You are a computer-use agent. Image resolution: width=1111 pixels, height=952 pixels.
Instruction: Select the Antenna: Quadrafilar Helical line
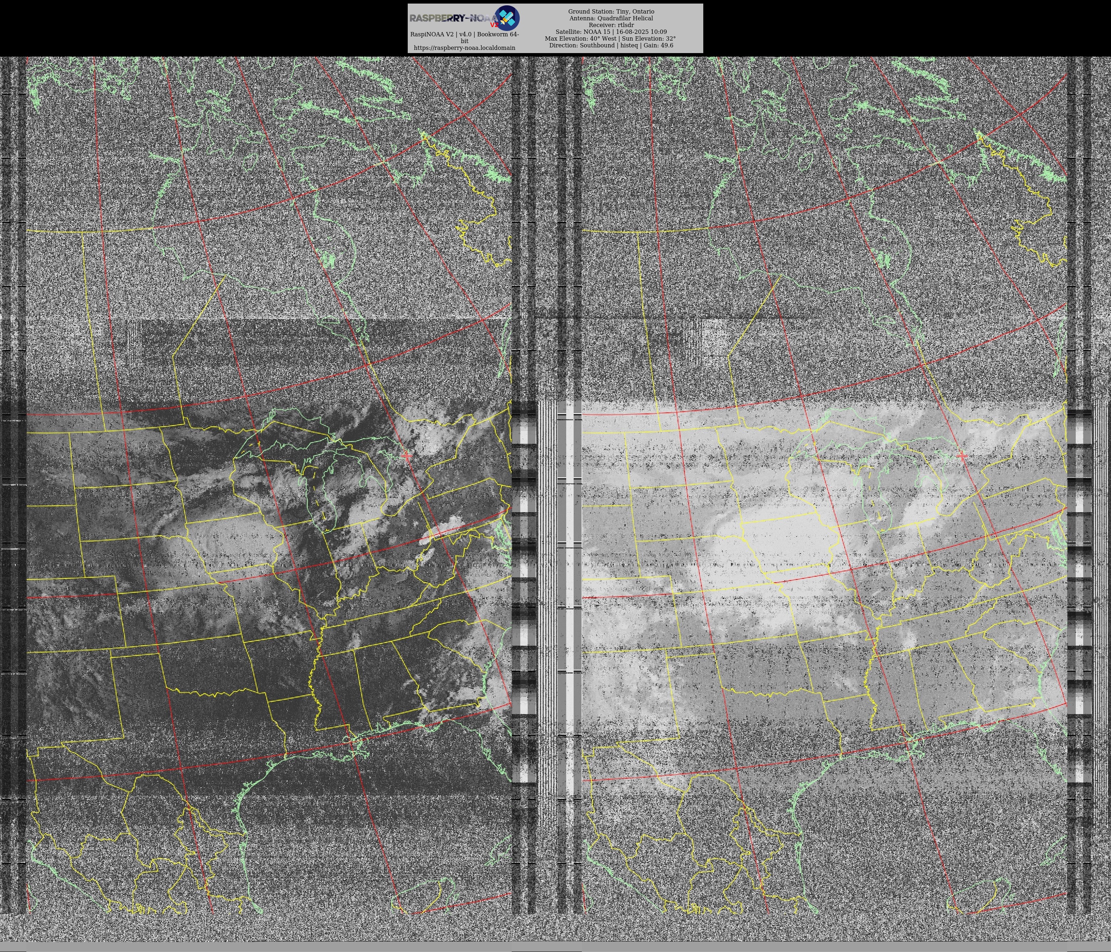(611, 18)
